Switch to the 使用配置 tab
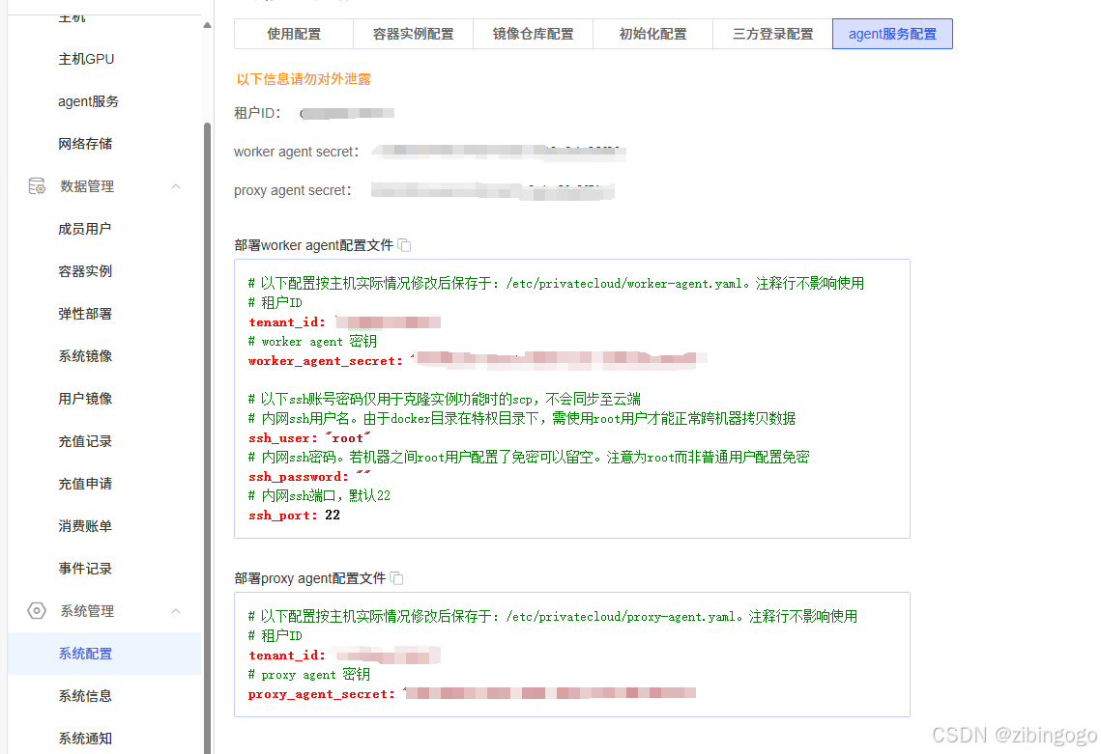Viewport: 1101px width, 754px height. 294,34
